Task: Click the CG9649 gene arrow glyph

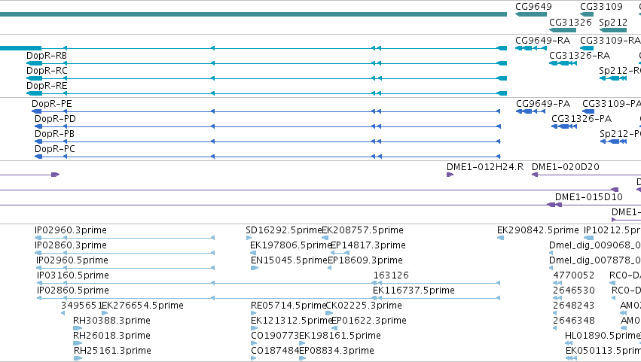Action: pyautogui.click(x=531, y=14)
